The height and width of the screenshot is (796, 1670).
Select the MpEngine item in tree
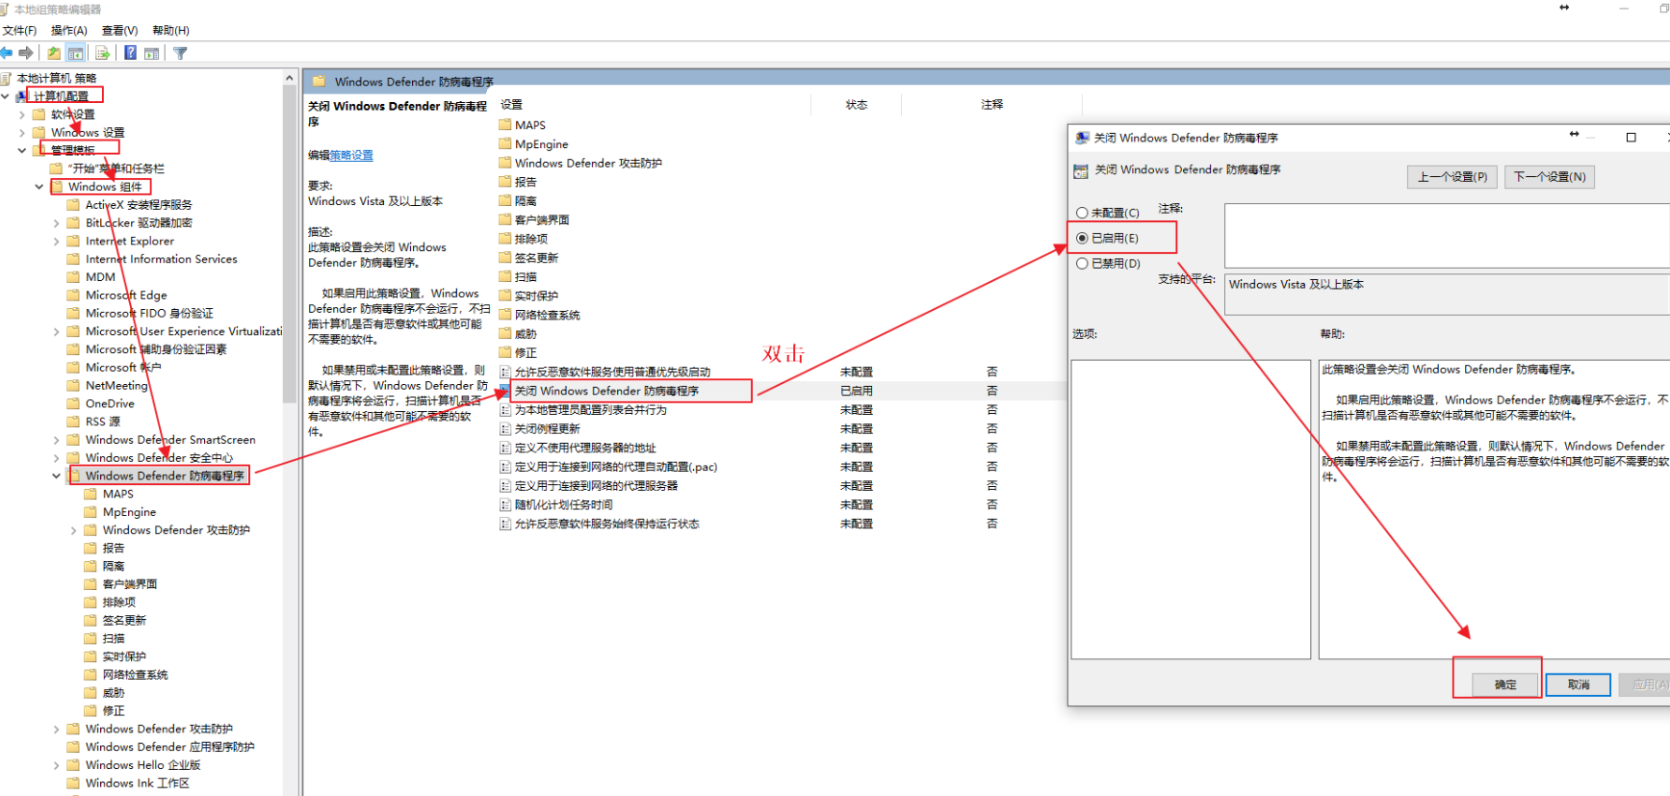[x=129, y=512]
